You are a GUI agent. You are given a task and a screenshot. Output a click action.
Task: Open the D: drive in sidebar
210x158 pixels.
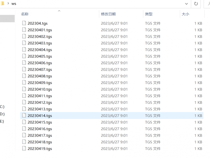point(2,114)
